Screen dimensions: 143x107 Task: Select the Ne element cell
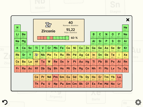pos(125,35)
